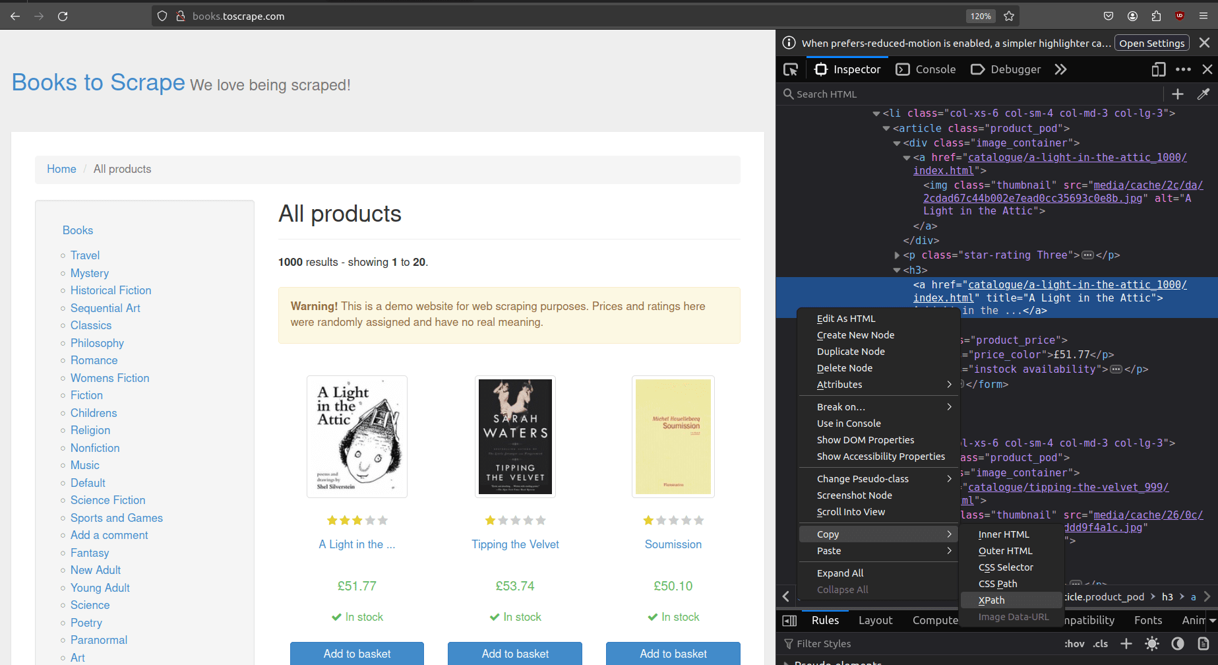1218x665 pixels.
Task: Expand the star-rating ellipsis badge
Action: click(1088, 255)
